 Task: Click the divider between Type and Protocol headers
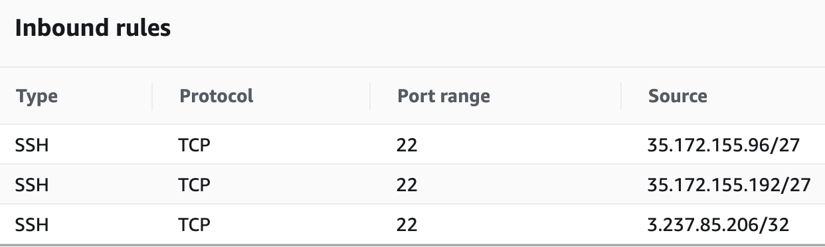152,96
